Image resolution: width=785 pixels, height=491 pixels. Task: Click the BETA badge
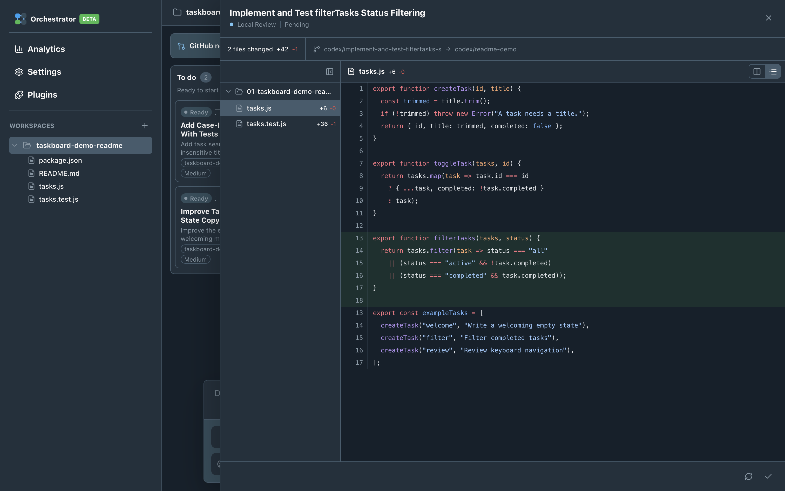(89, 19)
